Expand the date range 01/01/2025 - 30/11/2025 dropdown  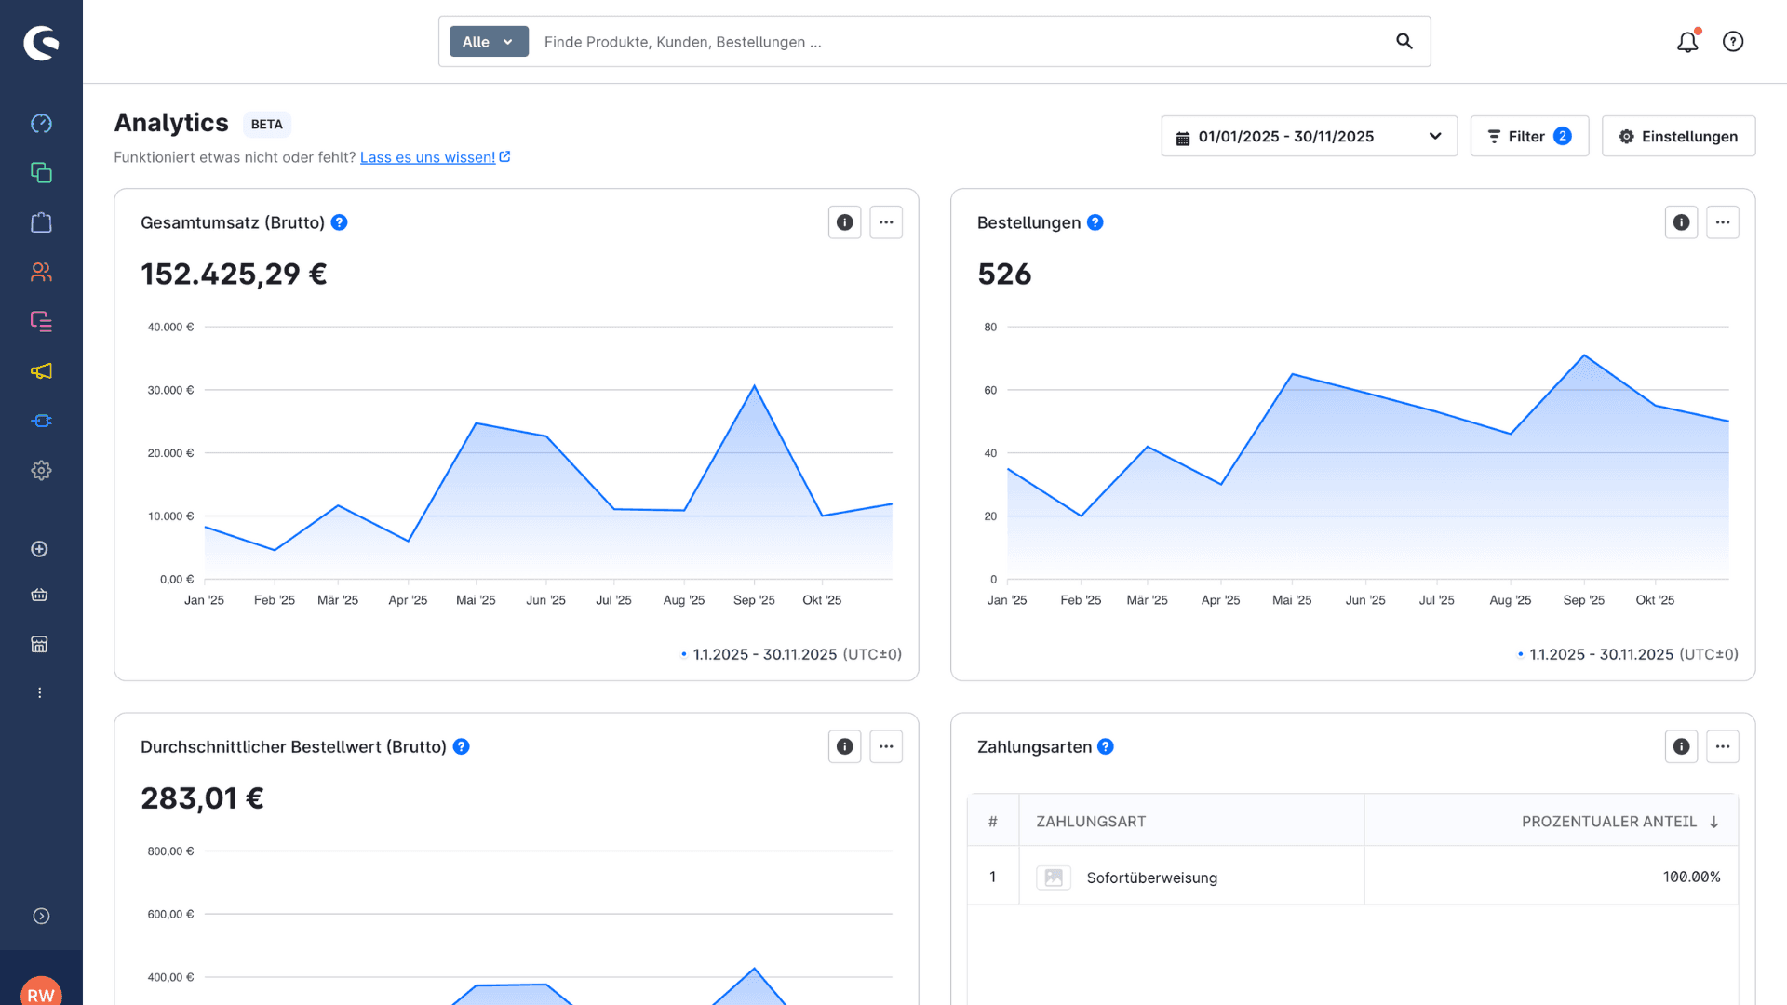tap(1309, 137)
